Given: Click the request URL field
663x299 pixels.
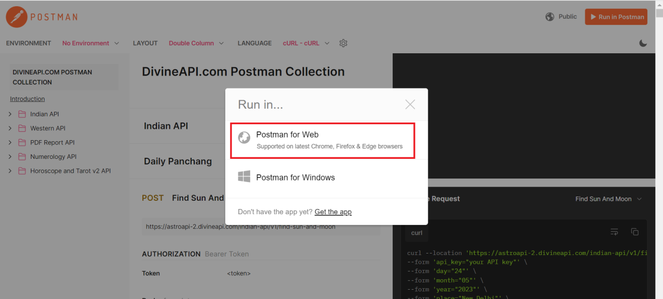Looking at the screenshot, I should tap(261, 227).
